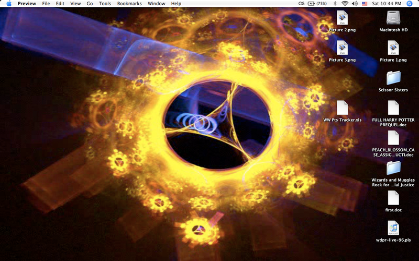Select the Macintosh HD drive icon
The height and width of the screenshot is (261, 419).
coord(393,18)
